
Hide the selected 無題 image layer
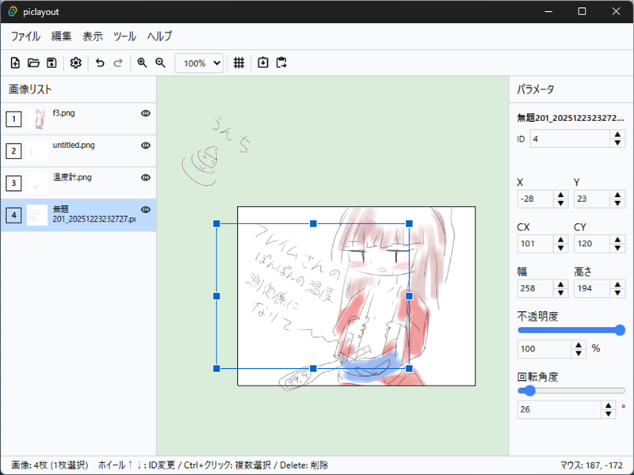146,210
